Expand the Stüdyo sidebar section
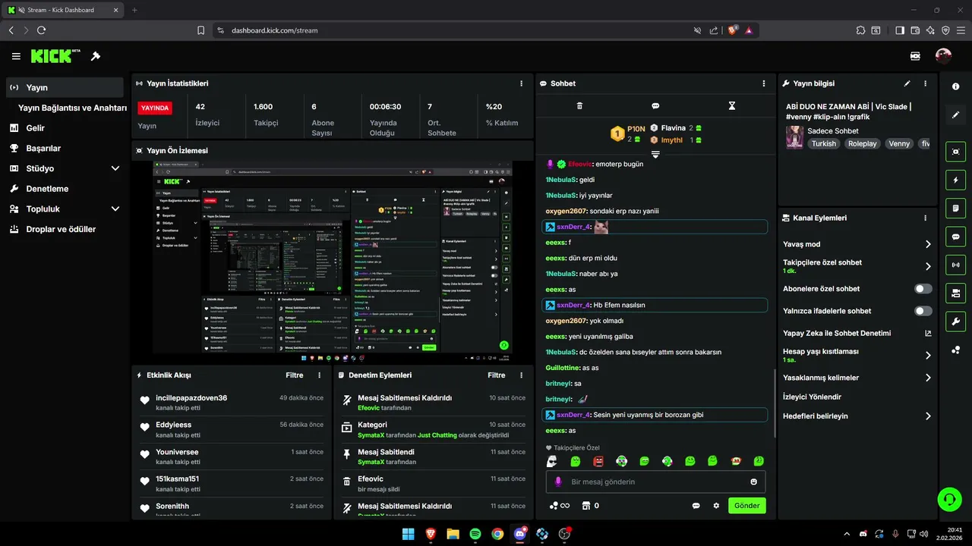 point(115,168)
